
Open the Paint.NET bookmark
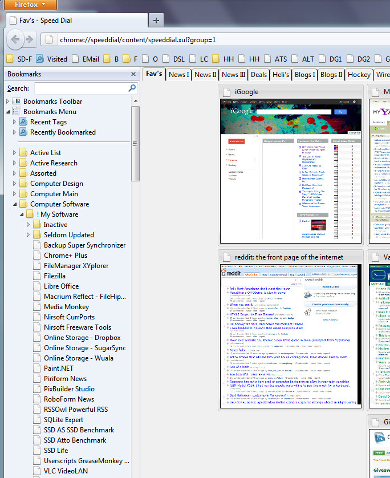point(60,368)
